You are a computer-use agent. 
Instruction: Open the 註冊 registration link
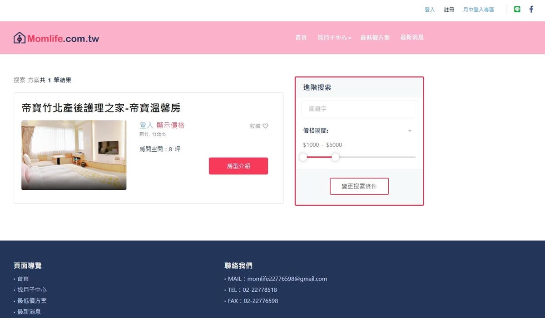pyautogui.click(x=449, y=10)
